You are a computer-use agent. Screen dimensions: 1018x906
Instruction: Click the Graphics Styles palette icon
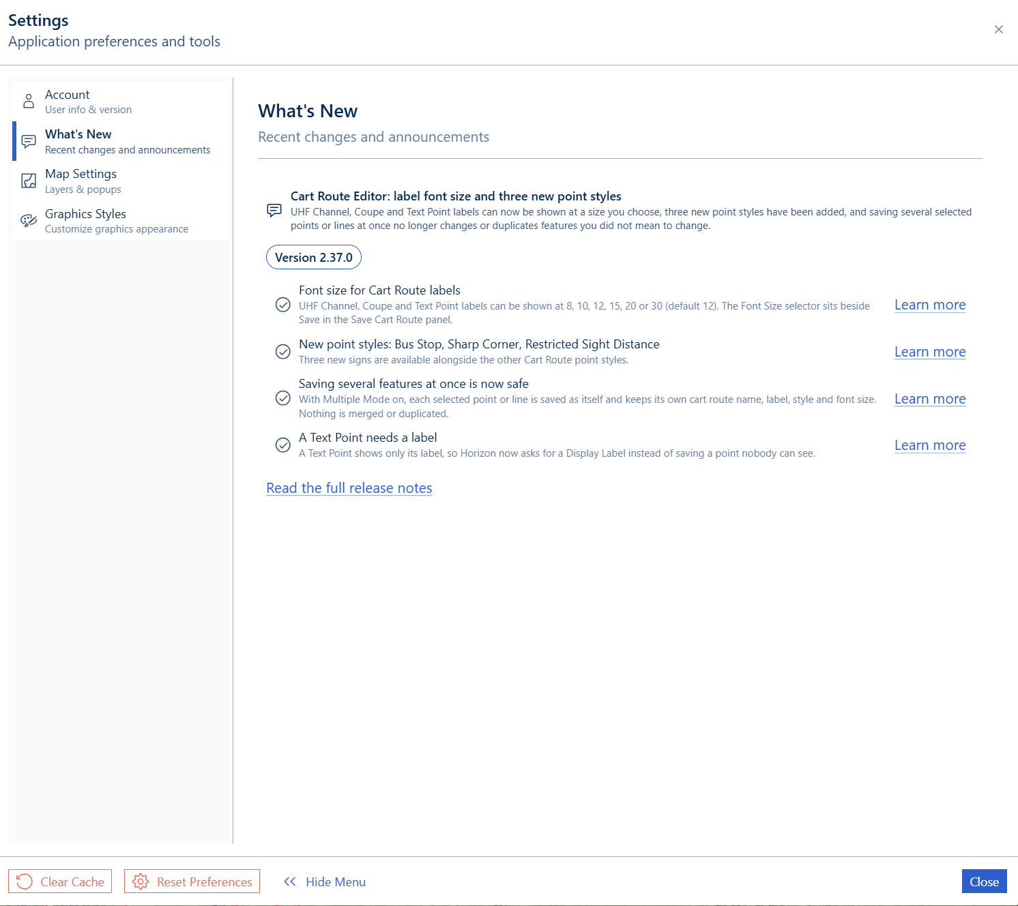[29, 220]
